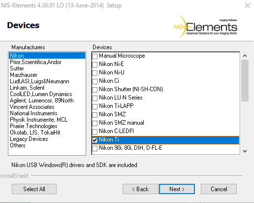254x203 pixels.
Task: Uncheck the Nikon Ti checkbox
Action: point(95,140)
